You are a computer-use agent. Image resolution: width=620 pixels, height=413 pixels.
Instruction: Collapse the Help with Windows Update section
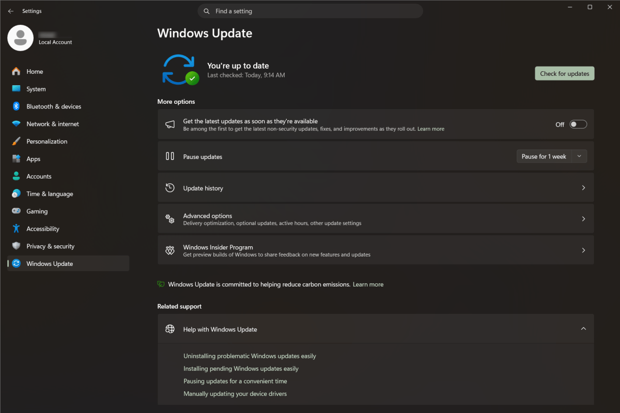pos(583,329)
